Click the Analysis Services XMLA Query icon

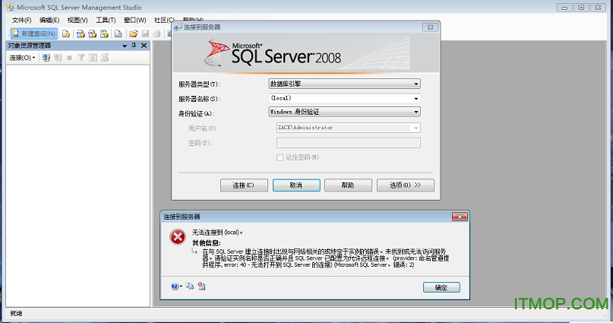pos(104,34)
